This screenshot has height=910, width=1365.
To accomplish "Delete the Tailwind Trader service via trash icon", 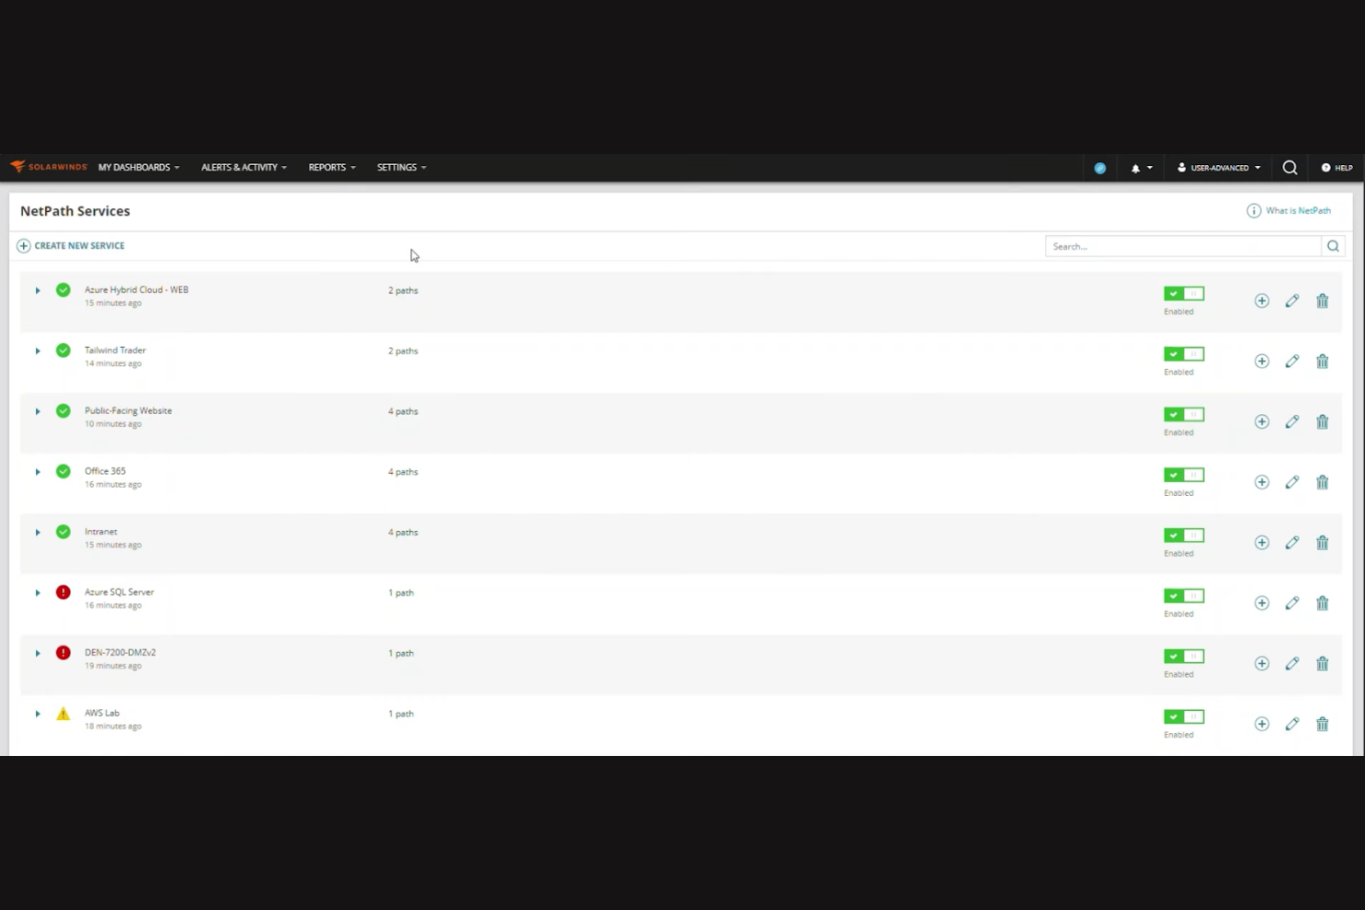I will (1322, 360).
